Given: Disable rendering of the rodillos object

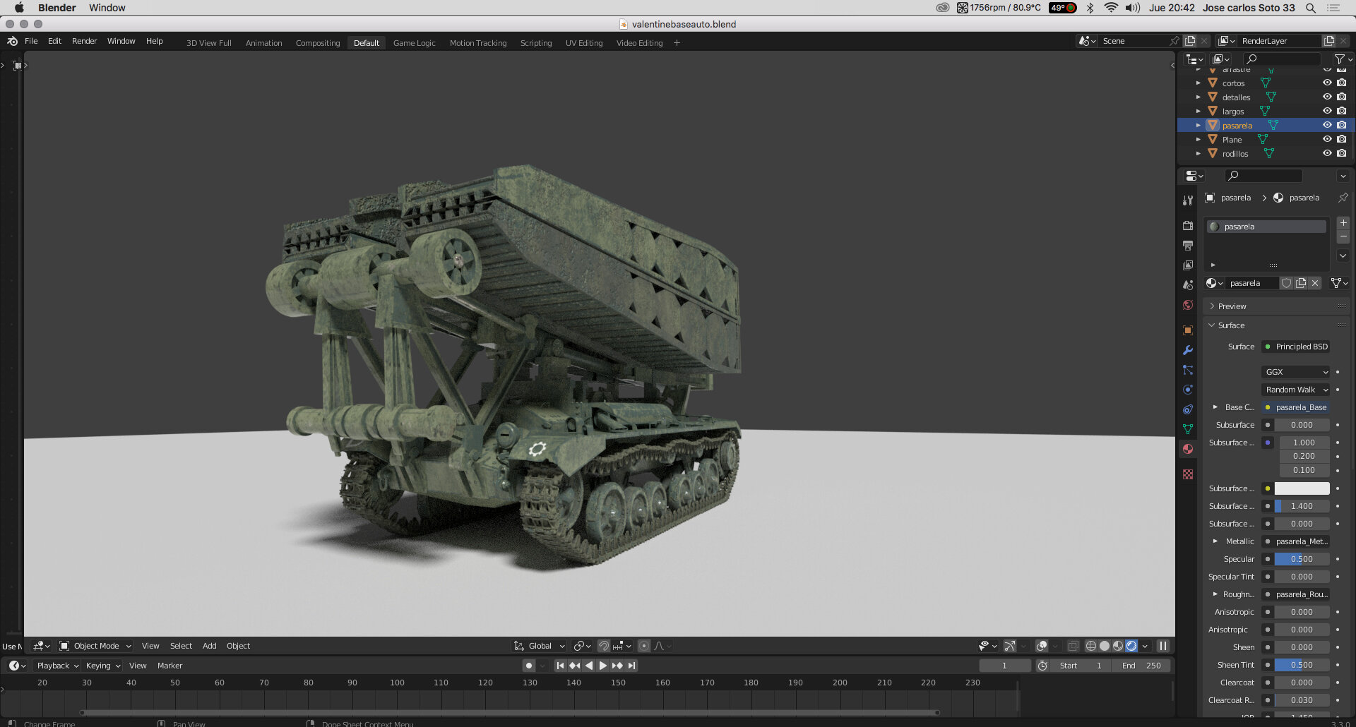Looking at the screenshot, I should point(1342,153).
